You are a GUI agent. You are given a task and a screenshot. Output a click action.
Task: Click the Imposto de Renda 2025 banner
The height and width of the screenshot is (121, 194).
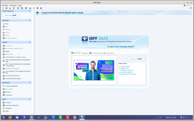94,70
